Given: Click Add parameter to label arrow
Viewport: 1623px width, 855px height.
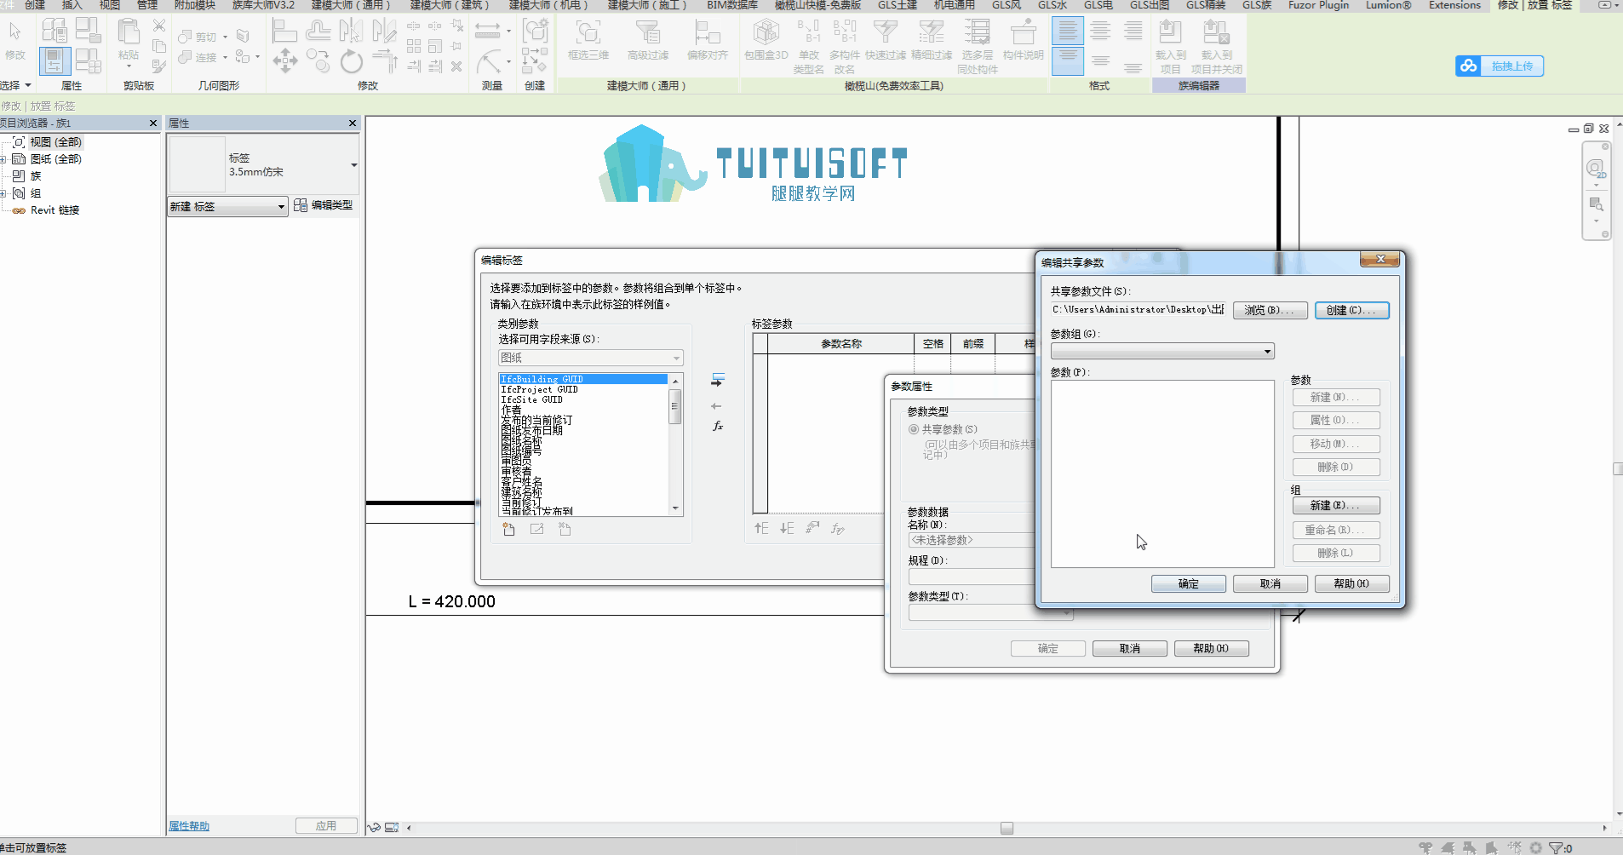Looking at the screenshot, I should click(717, 380).
